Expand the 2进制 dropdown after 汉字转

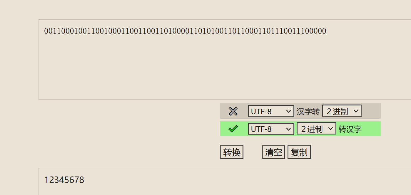pos(341,111)
